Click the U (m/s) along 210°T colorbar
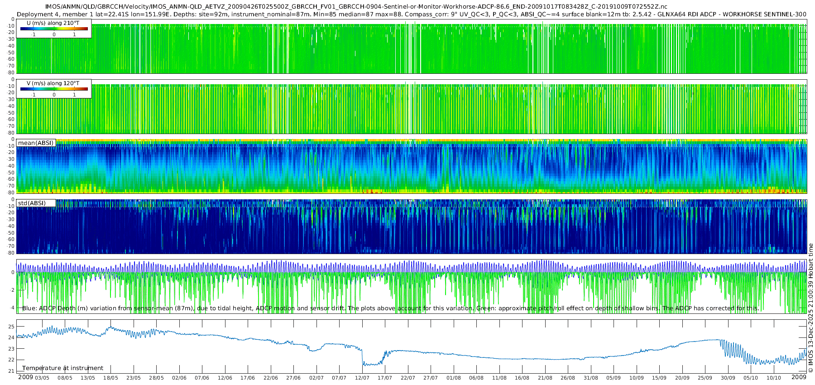The image size is (815, 385). 54,29
